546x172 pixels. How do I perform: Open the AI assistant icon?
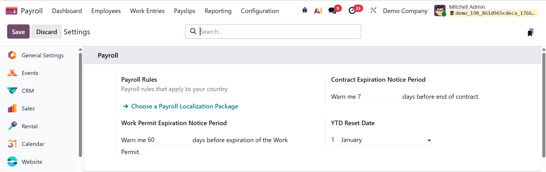click(318, 11)
